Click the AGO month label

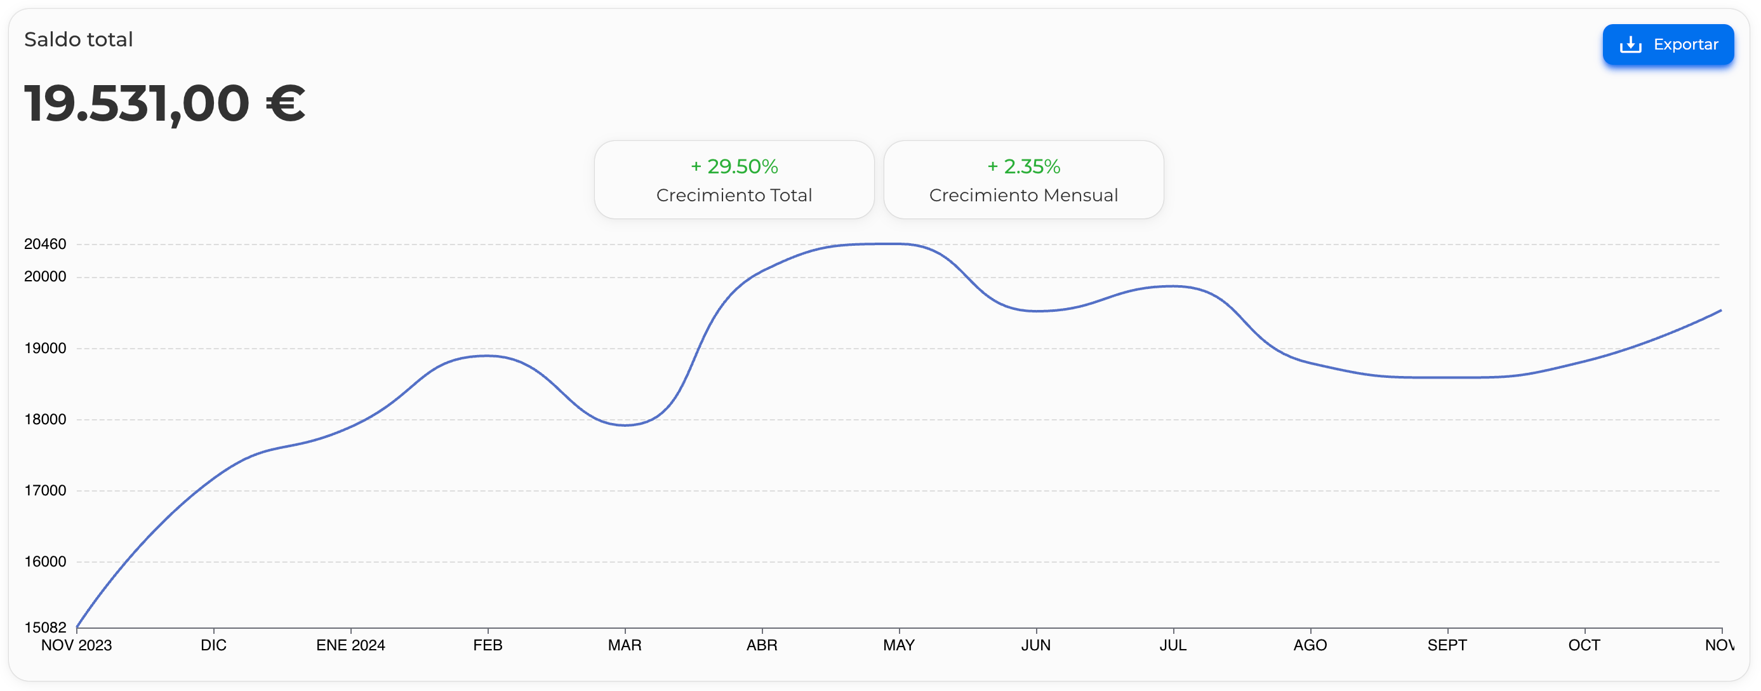pyautogui.click(x=1310, y=645)
